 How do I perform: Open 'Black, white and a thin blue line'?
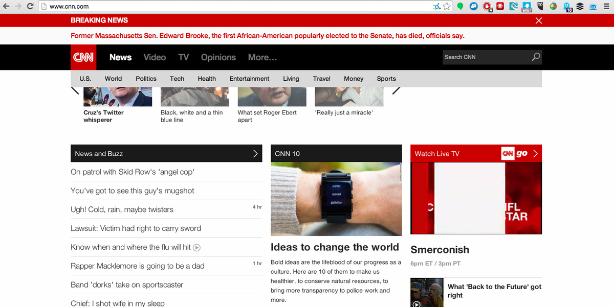pyautogui.click(x=192, y=116)
